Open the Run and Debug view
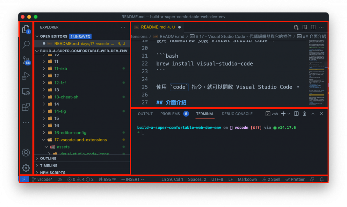The height and width of the screenshot is (207, 347). (26, 76)
